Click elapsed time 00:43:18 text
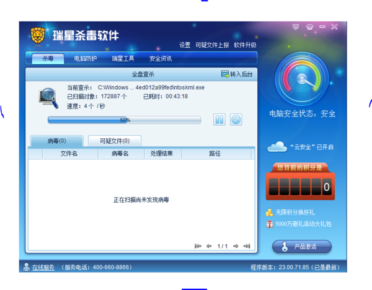 [166, 96]
